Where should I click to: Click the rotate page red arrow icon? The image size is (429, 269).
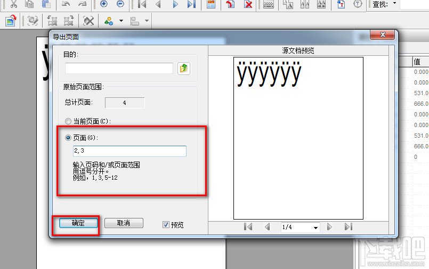click(230, 4)
